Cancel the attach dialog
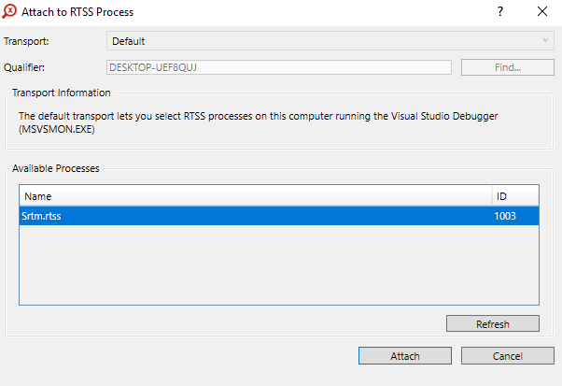Viewport: 562px width, 386px height. click(x=507, y=356)
